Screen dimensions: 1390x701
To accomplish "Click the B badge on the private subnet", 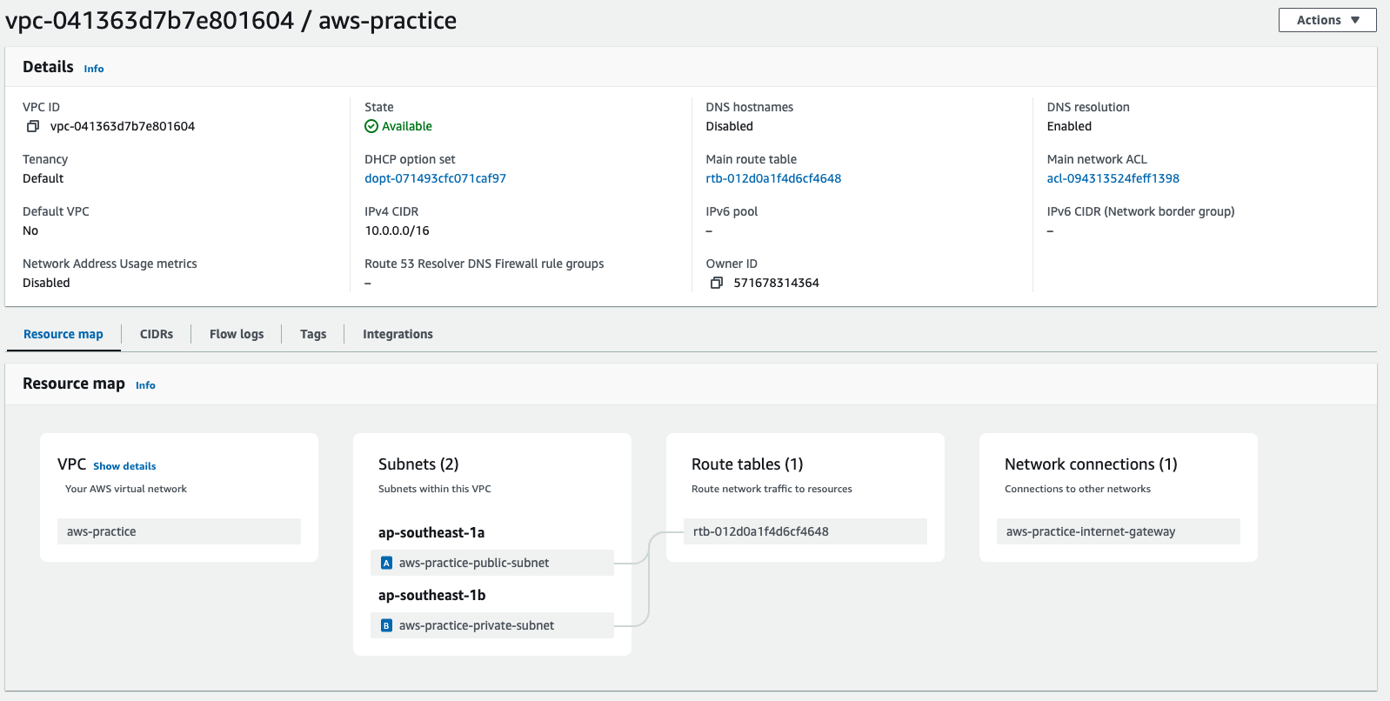I will tap(386, 625).
